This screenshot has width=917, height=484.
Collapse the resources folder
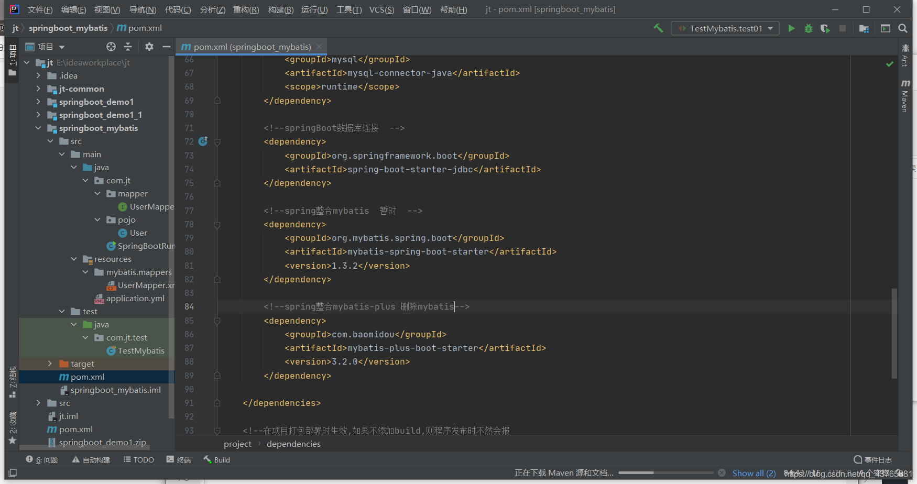coord(74,259)
